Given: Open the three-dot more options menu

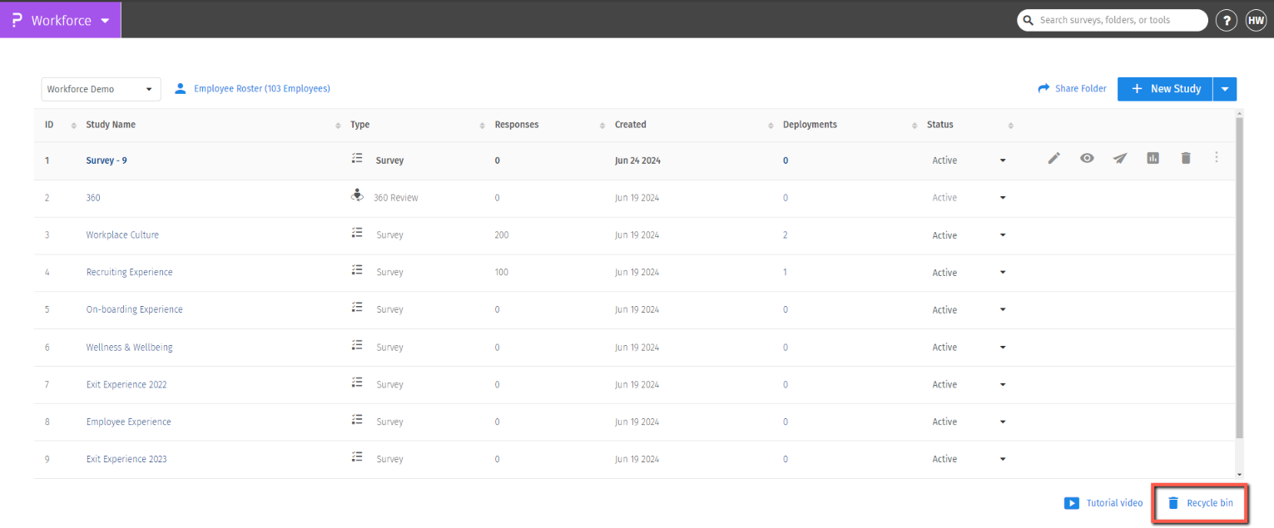Looking at the screenshot, I should [1217, 157].
